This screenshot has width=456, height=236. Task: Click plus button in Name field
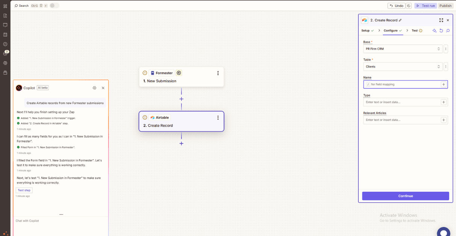(x=444, y=84)
